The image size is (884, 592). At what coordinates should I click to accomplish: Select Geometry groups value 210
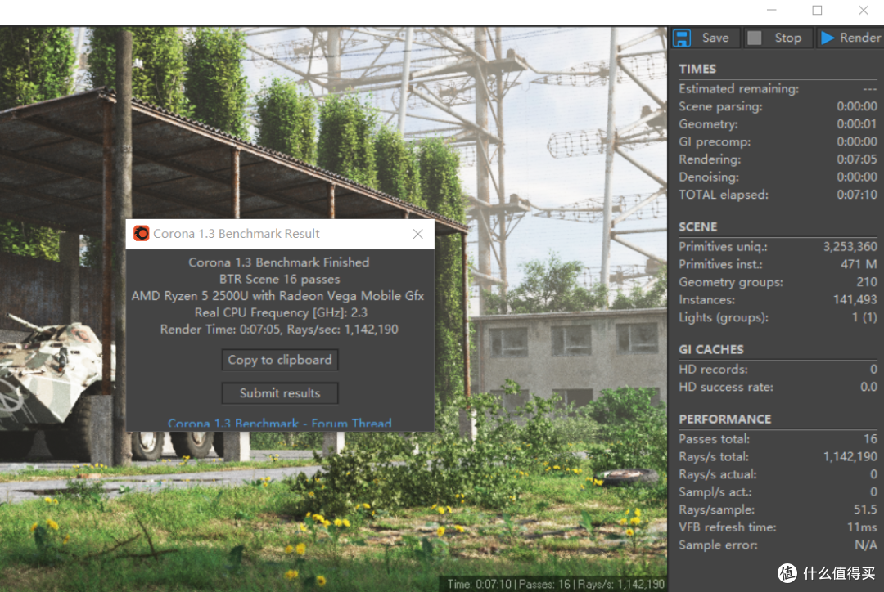(867, 282)
